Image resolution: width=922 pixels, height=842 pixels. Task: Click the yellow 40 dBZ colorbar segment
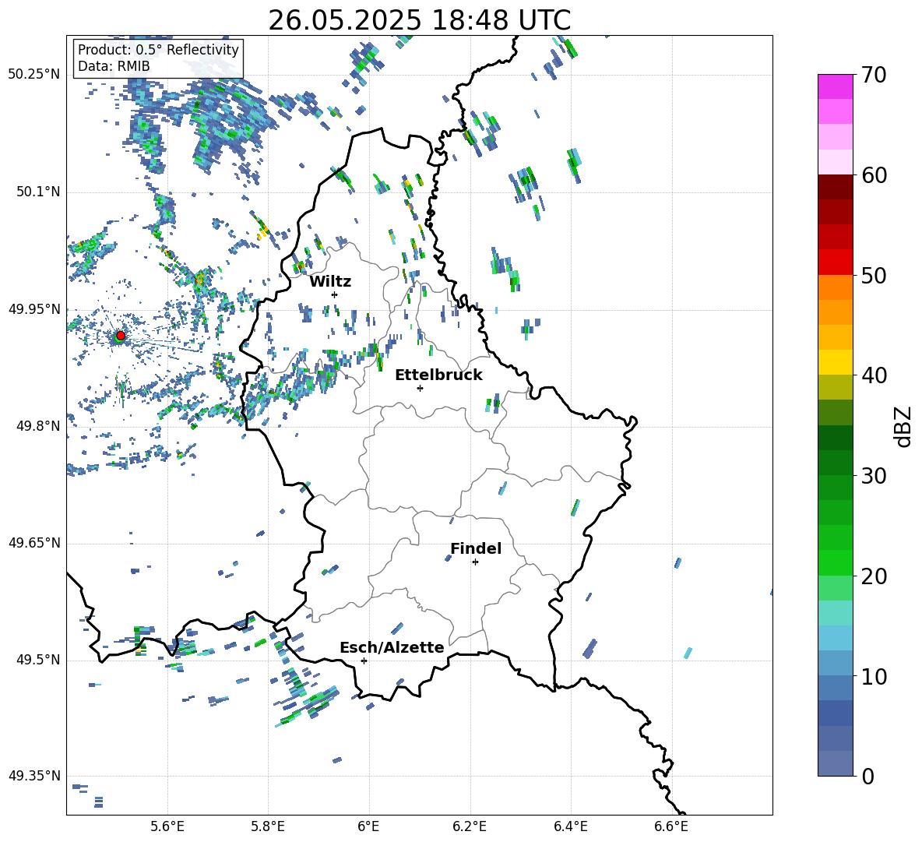point(835,362)
